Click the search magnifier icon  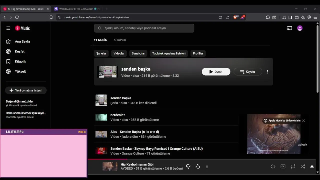click(100, 28)
